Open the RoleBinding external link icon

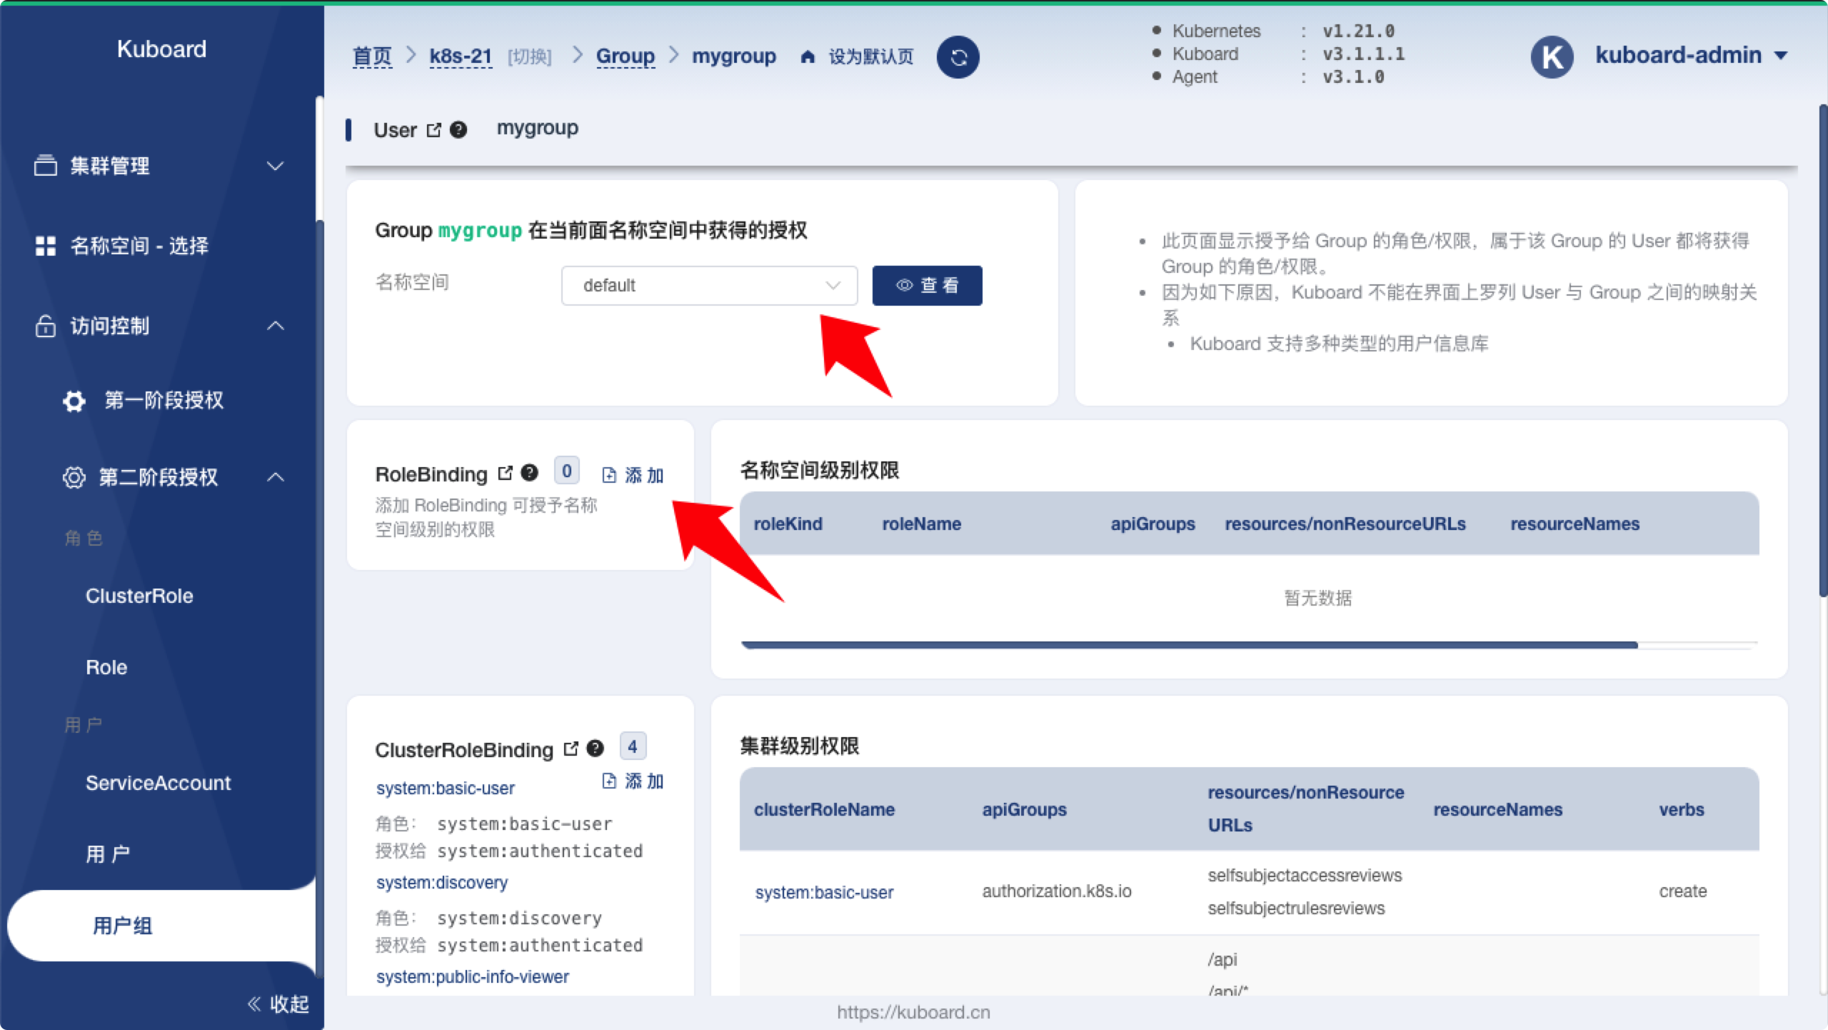(505, 473)
